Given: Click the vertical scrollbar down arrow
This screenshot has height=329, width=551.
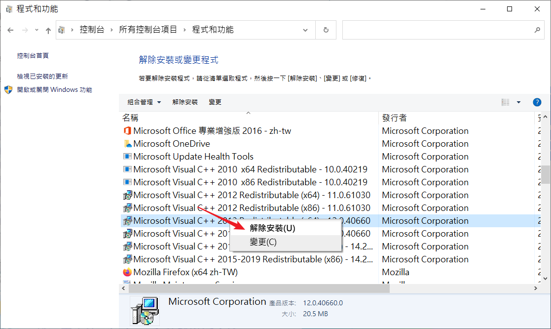Looking at the screenshot, I should [546, 278].
